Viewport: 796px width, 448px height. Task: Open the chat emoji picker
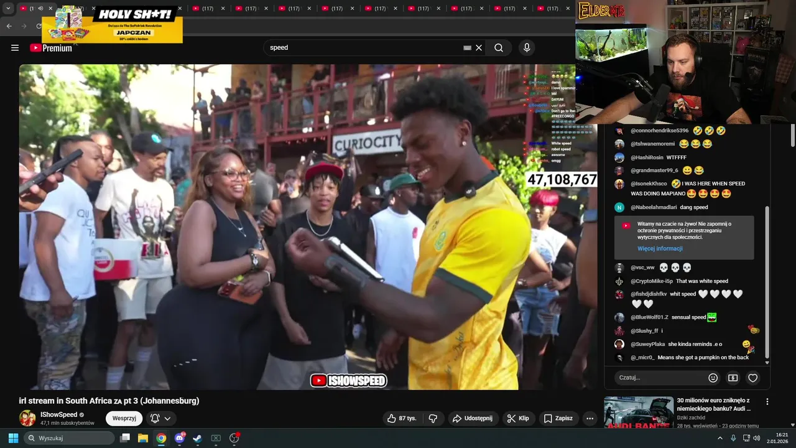click(713, 378)
